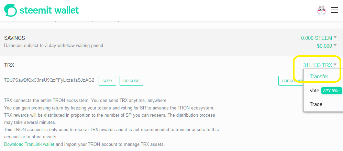Select Vote from the TRX menu

pyautogui.click(x=314, y=91)
